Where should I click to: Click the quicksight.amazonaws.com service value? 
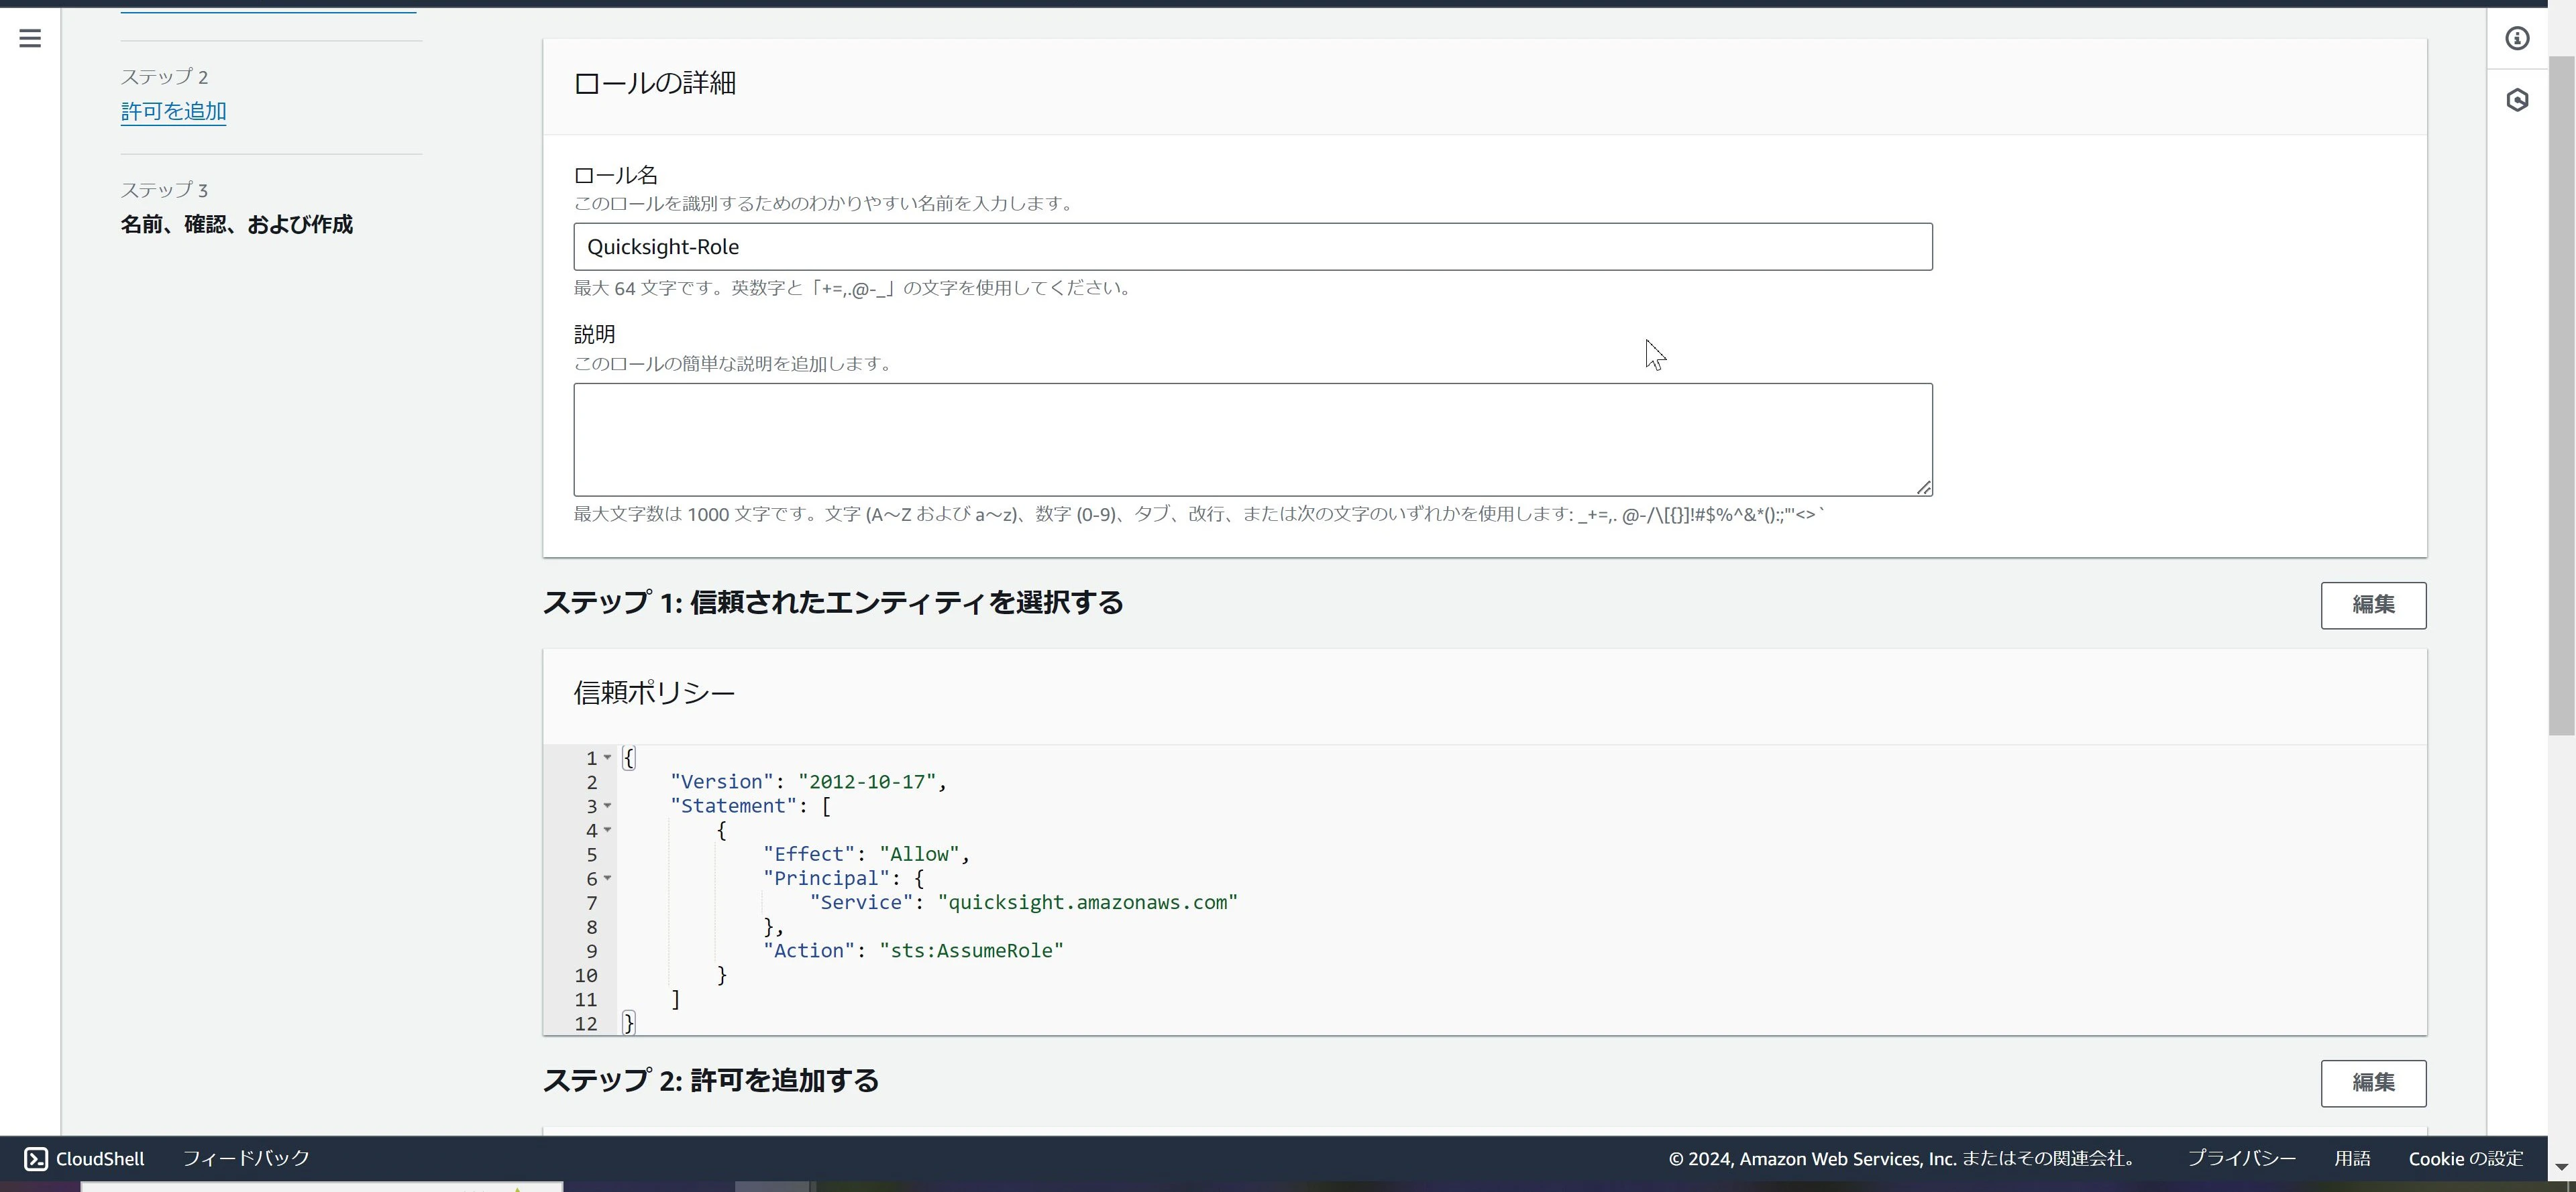coord(1088,902)
